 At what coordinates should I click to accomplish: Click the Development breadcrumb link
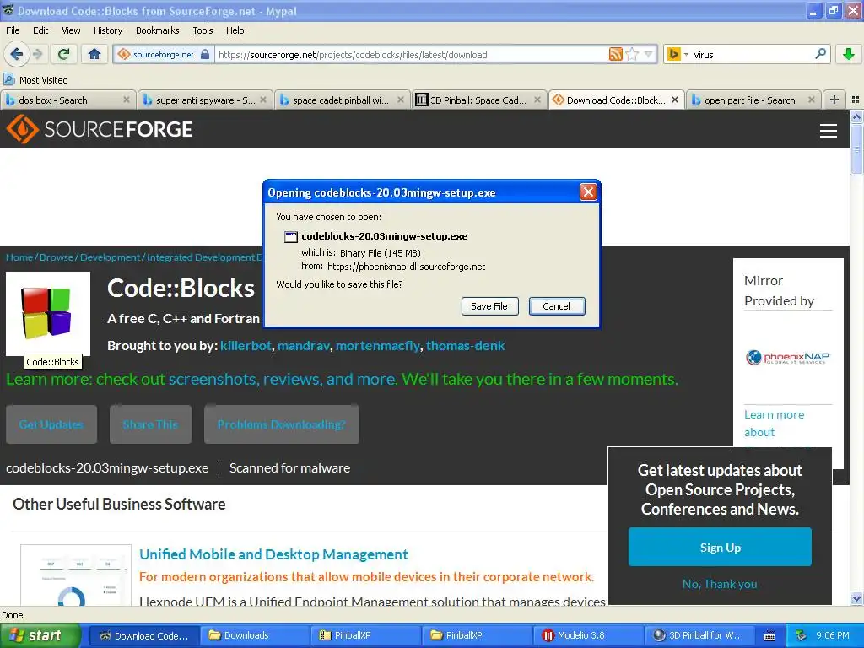click(x=111, y=257)
